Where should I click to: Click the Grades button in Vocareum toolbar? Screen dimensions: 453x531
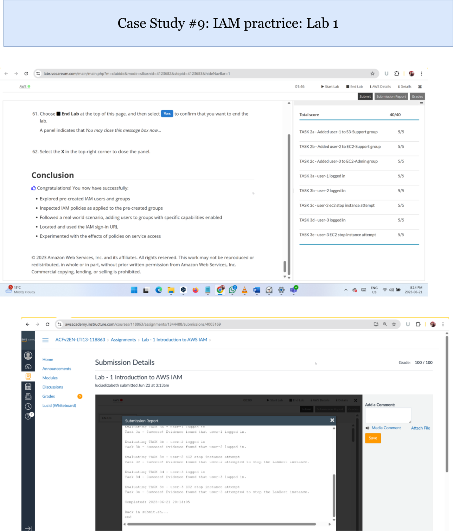[x=417, y=96]
